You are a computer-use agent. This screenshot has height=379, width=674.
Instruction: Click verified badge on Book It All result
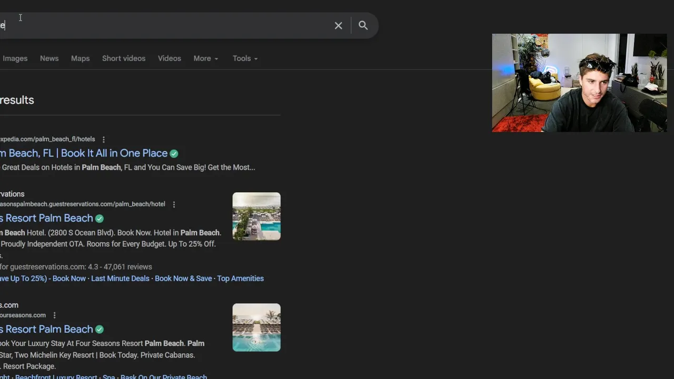(x=174, y=154)
